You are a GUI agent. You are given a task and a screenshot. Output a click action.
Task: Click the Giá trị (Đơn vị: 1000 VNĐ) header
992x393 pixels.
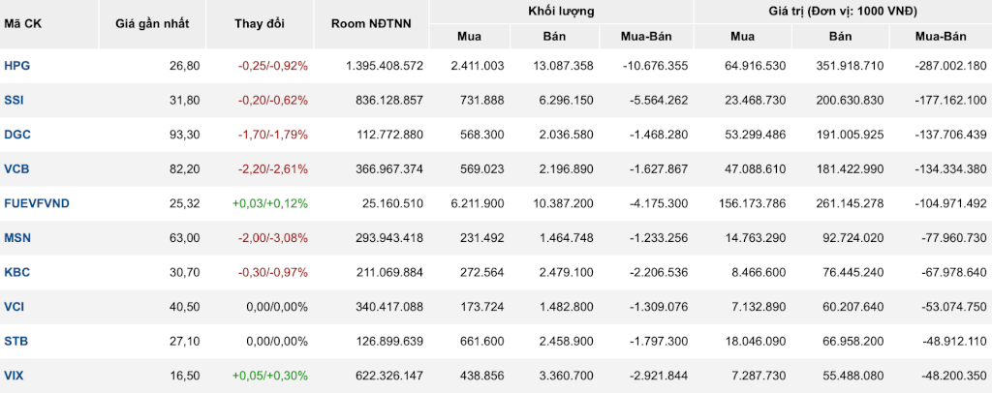pos(844,12)
